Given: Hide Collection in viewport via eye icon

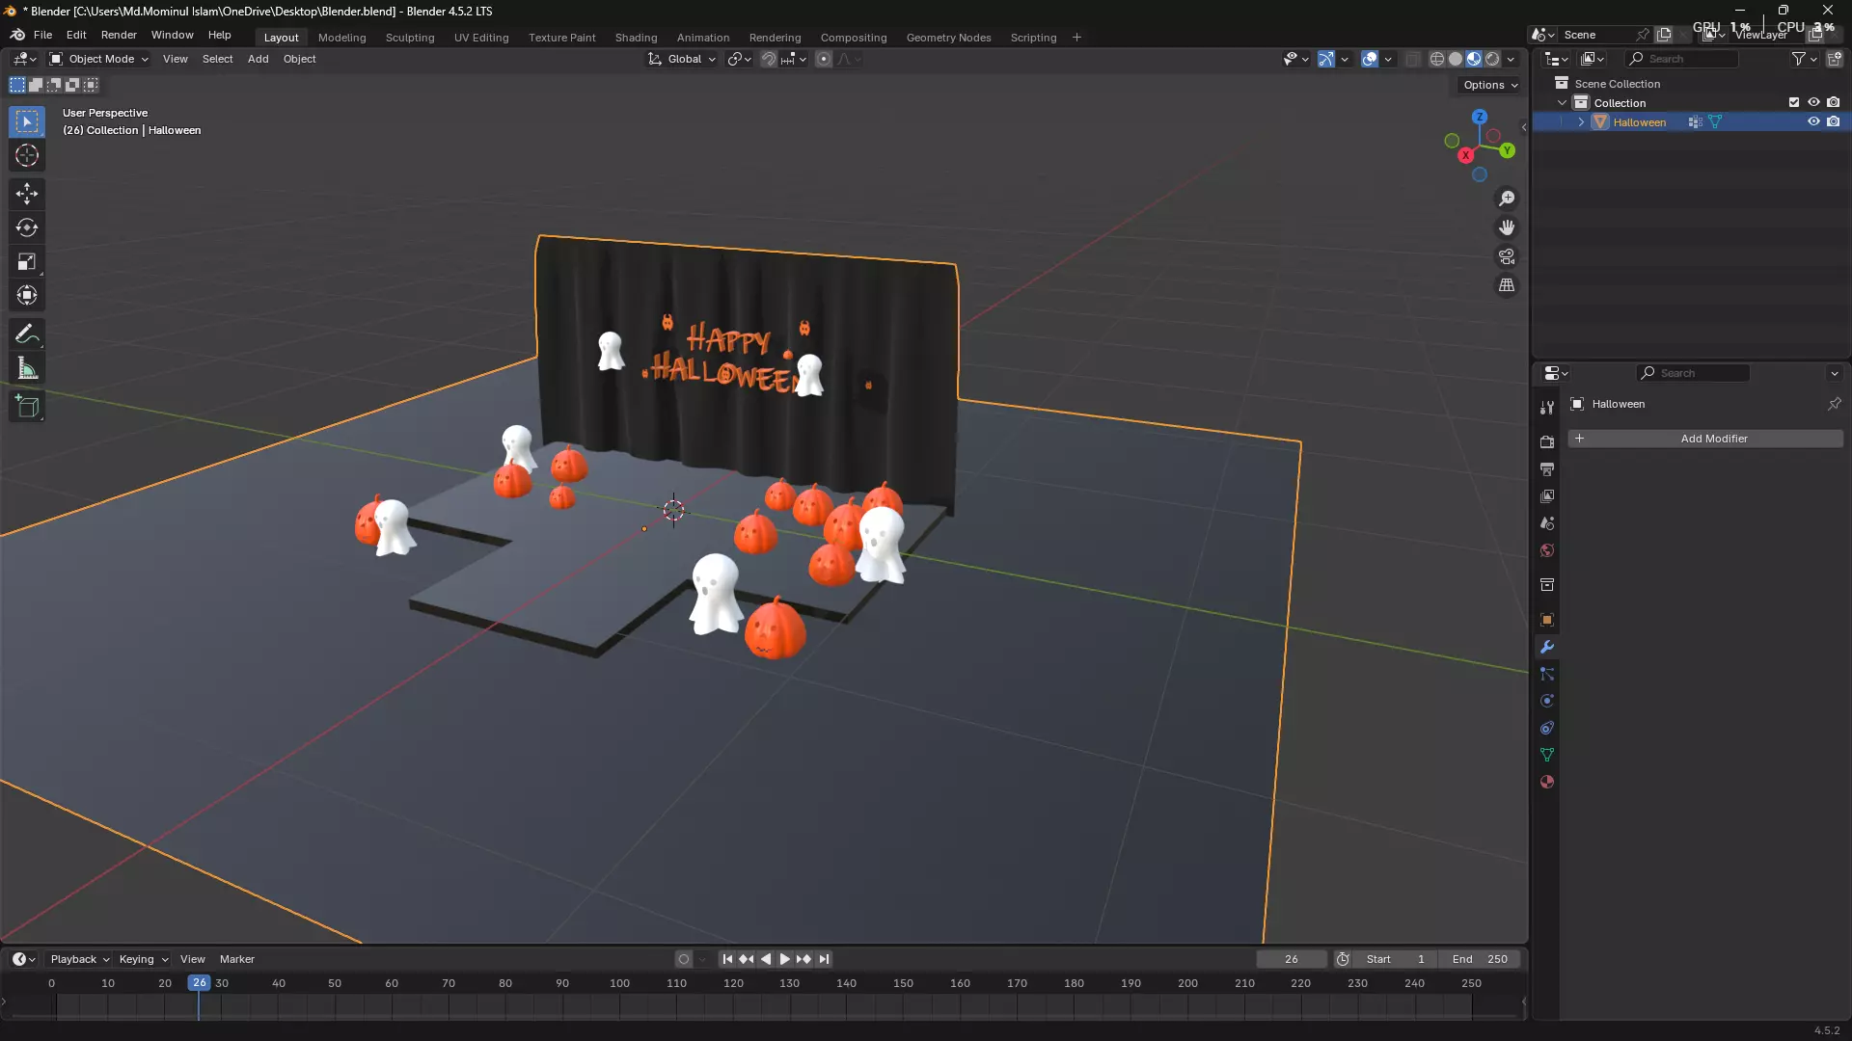Looking at the screenshot, I should click(1813, 102).
